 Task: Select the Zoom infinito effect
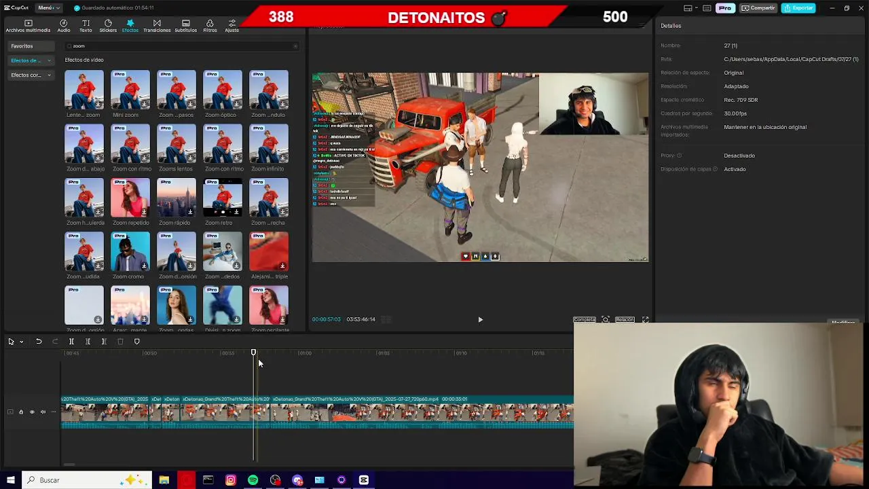tap(269, 143)
